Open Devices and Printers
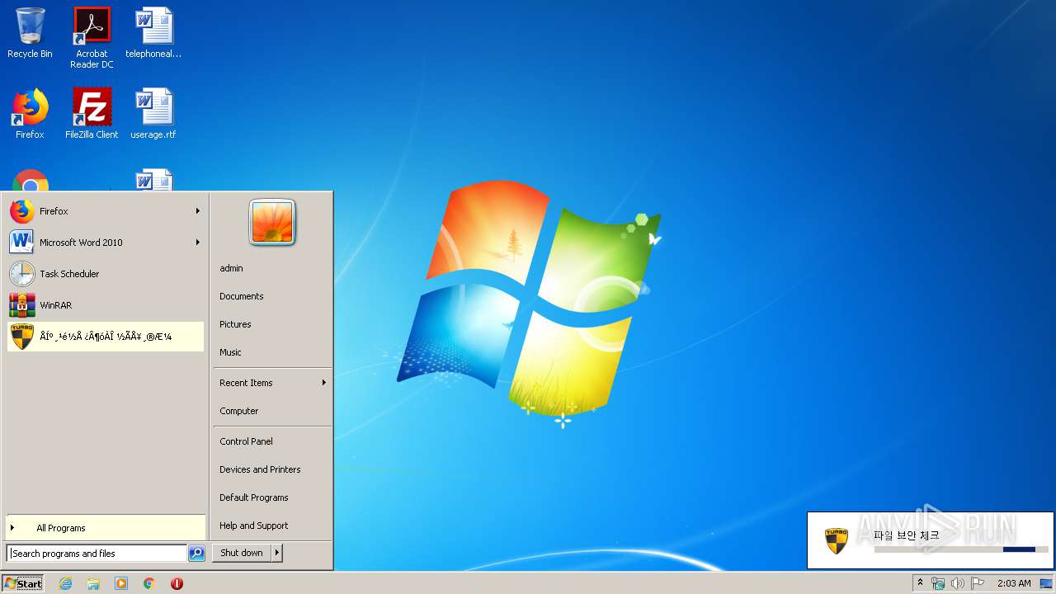This screenshot has height=594, width=1056. click(272, 469)
